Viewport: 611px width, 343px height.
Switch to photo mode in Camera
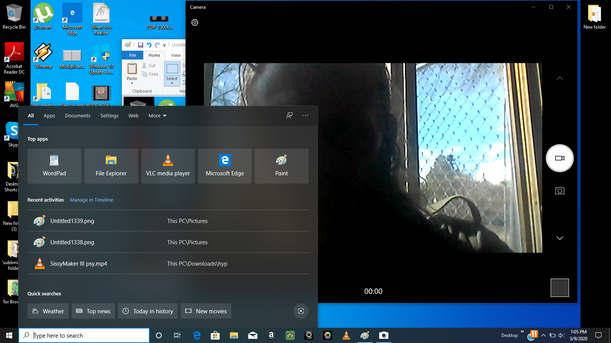[560, 191]
